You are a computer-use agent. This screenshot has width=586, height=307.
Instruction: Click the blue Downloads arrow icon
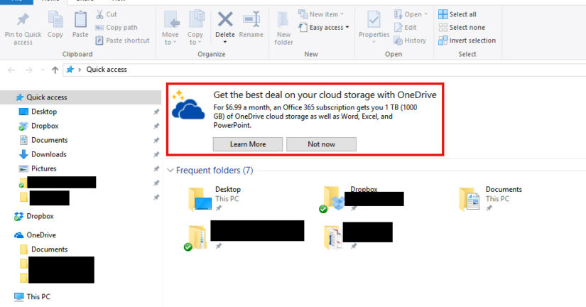pyautogui.click(x=23, y=154)
